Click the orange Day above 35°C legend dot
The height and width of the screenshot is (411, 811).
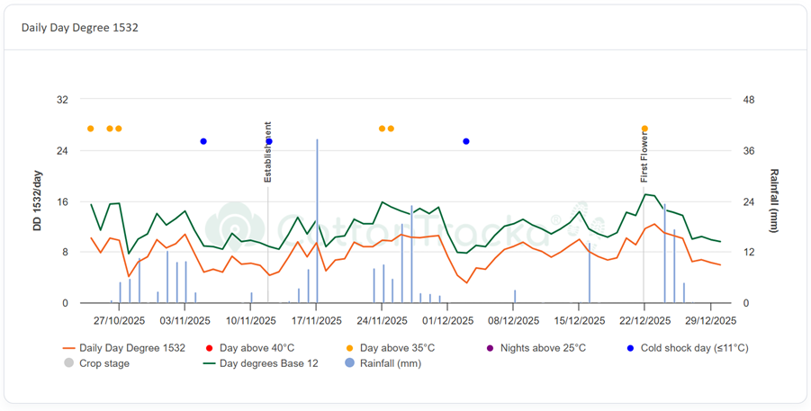pos(349,348)
